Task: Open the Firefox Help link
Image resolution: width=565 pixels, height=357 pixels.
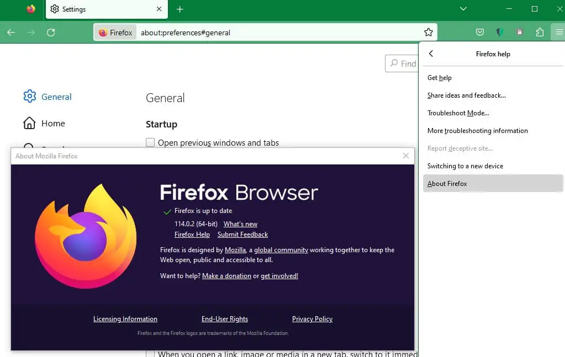Action: 192,235
